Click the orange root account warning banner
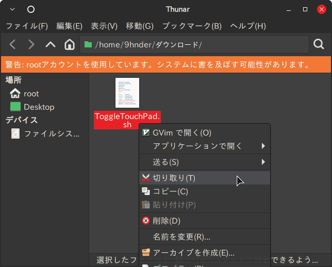This screenshot has height=267, width=332. [x=166, y=64]
